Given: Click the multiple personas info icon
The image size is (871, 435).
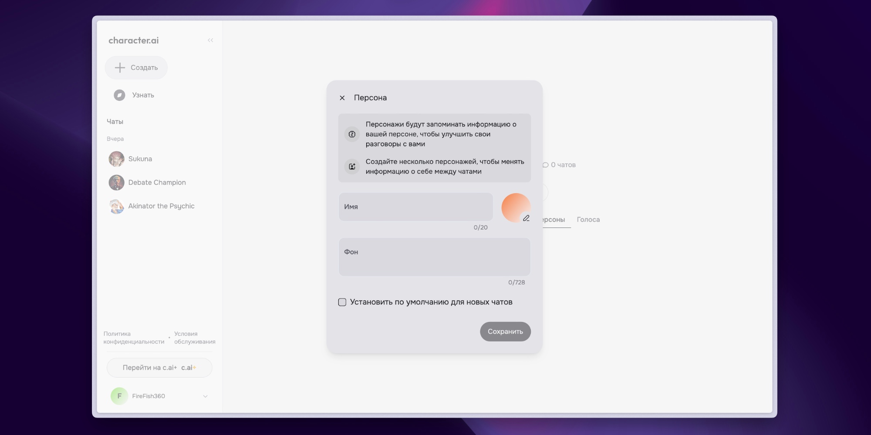Looking at the screenshot, I should pyautogui.click(x=352, y=166).
